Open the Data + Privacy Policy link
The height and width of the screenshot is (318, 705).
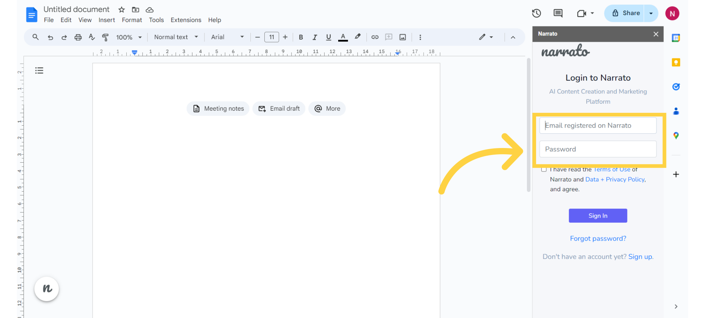point(615,180)
